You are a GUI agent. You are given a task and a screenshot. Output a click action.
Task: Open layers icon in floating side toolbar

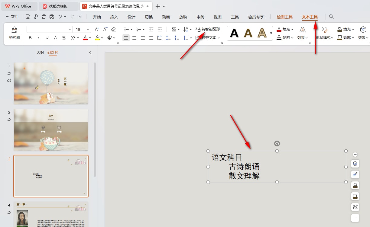pyautogui.click(x=355, y=164)
